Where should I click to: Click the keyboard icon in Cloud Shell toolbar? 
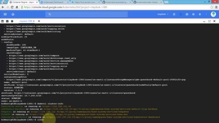coord(7,21)
